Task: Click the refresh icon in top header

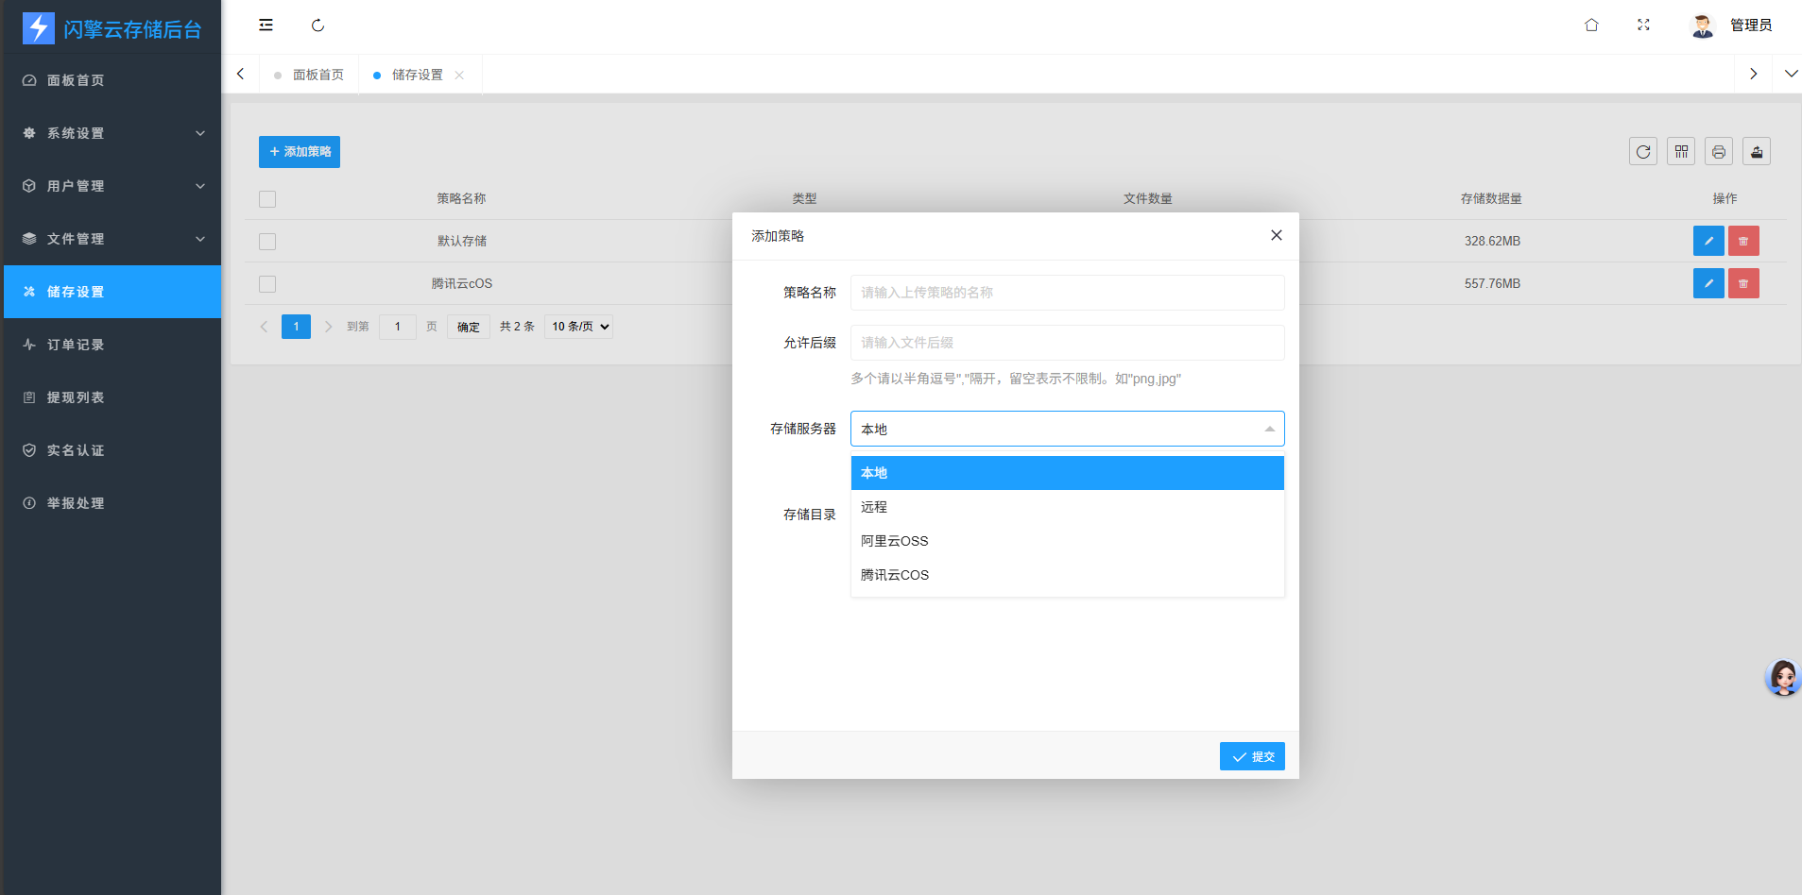Action: (x=317, y=25)
